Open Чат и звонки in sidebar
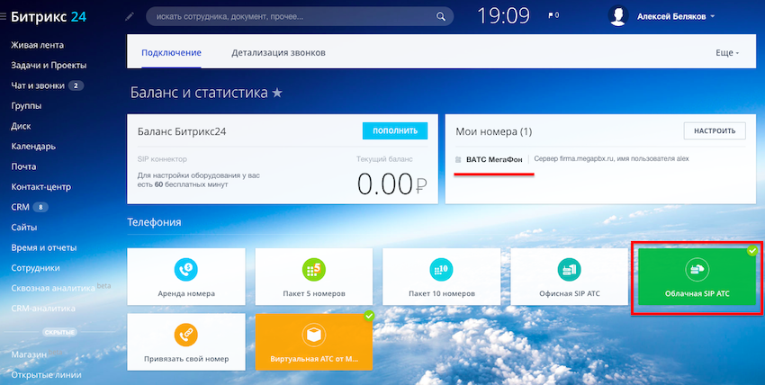 point(38,85)
